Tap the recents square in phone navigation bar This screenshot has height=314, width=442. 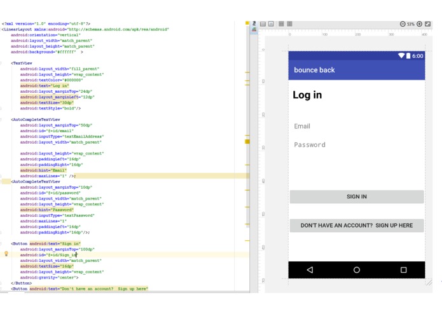[403, 270]
